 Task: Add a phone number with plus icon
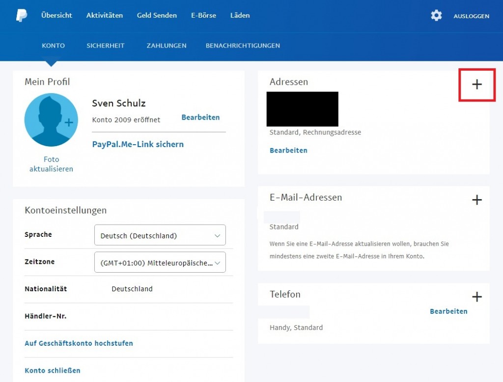pos(476,297)
